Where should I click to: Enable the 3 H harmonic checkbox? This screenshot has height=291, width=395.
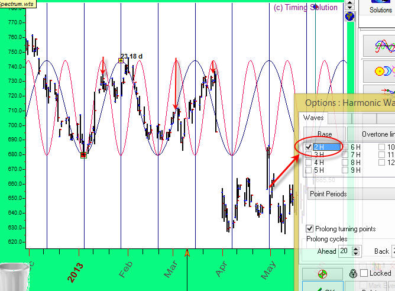click(309, 155)
